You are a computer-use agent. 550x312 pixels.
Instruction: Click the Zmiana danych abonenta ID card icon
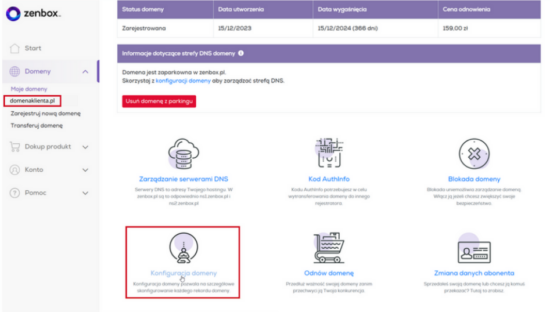[x=474, y=248]
